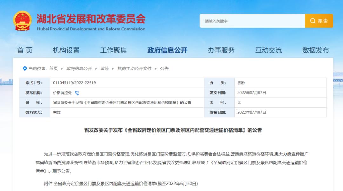Click the 附件 attachment line
Screen dimensions: 343x191
pyautogui.click(x=121, y=184)
